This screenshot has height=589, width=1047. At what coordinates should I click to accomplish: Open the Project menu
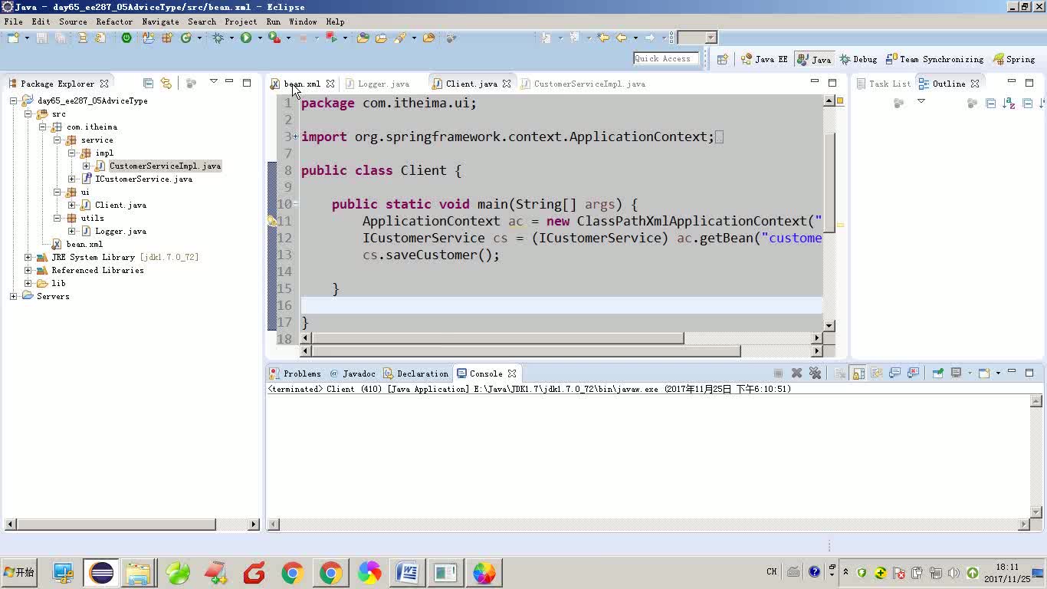click(x=241, y=21)
